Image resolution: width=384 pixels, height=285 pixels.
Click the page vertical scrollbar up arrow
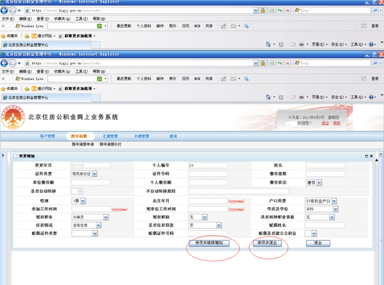pos(381,154)
